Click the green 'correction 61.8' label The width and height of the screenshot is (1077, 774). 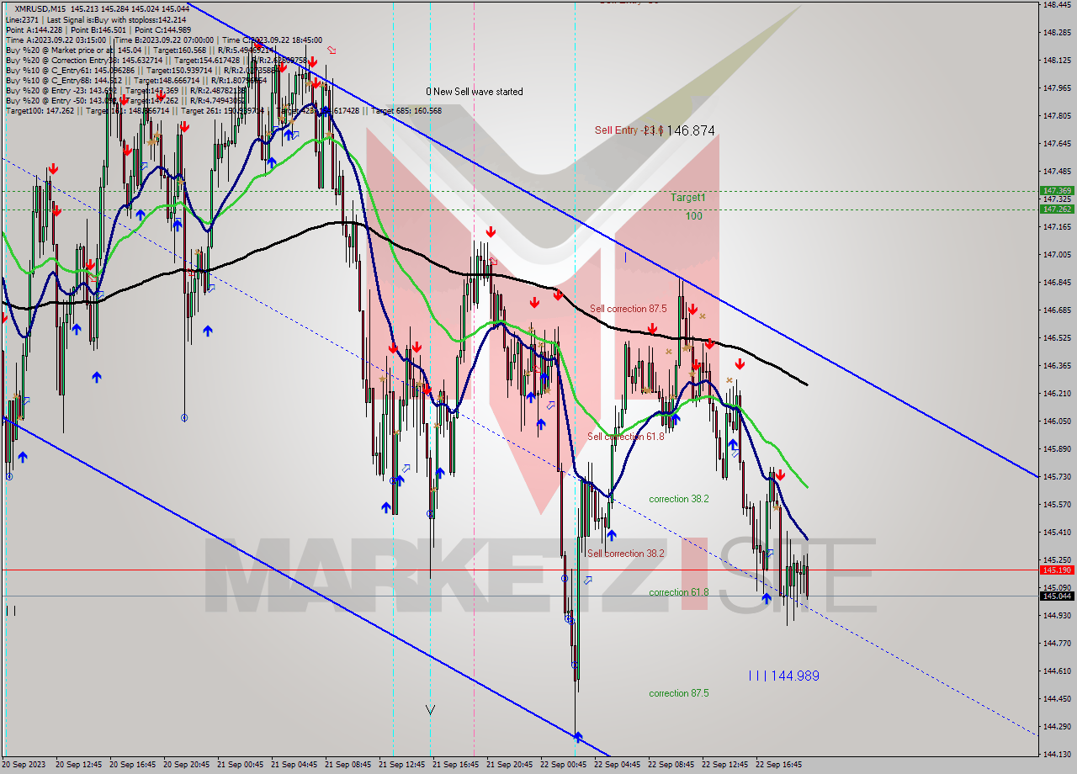(678, 592)
